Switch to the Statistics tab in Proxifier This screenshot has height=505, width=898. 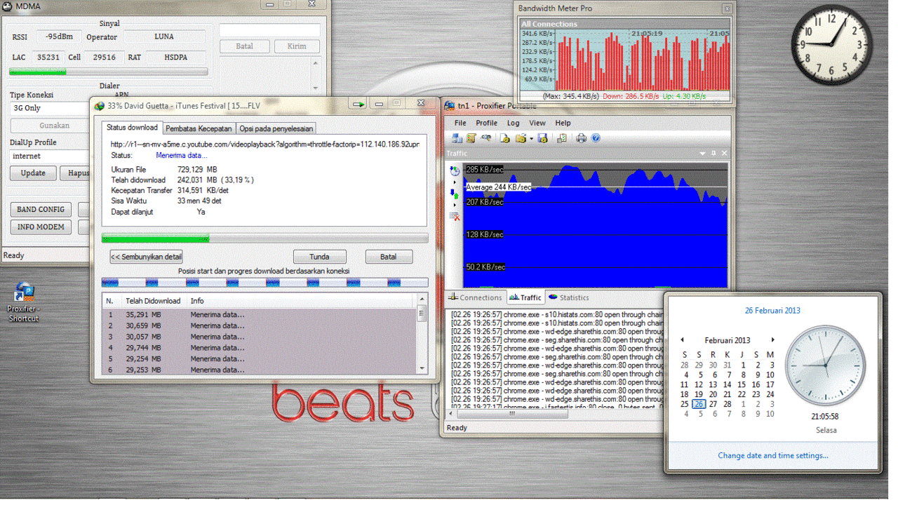(569, 297)
